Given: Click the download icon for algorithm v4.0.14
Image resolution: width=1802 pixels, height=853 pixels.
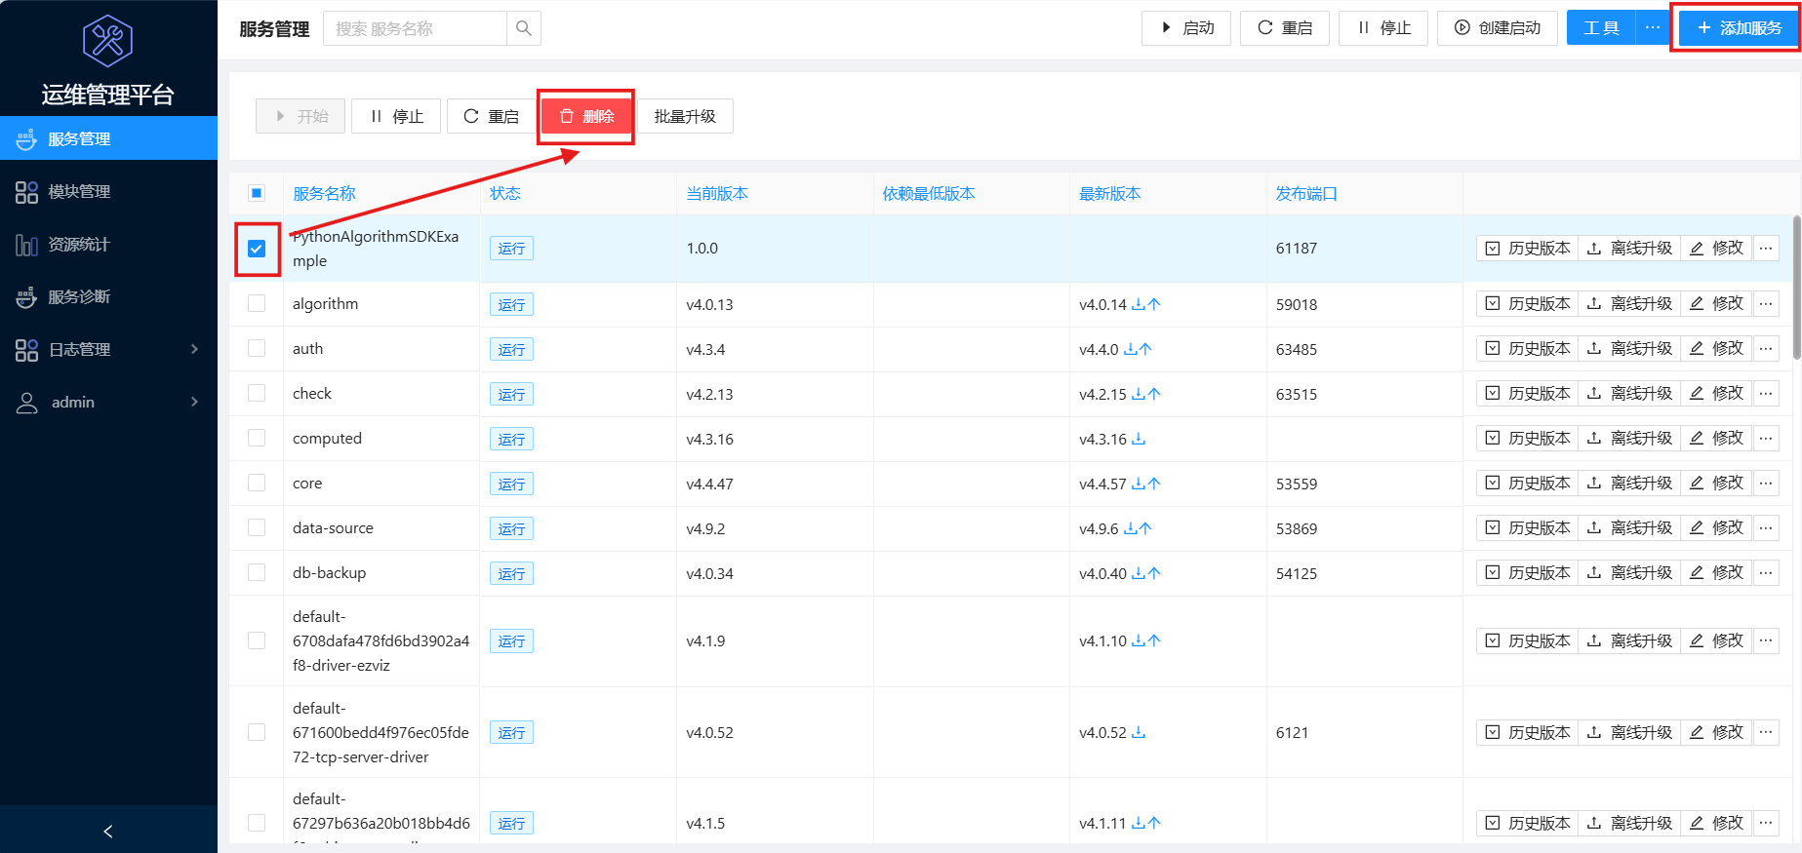Looking at the screenshot, I should pos(1139,304).
